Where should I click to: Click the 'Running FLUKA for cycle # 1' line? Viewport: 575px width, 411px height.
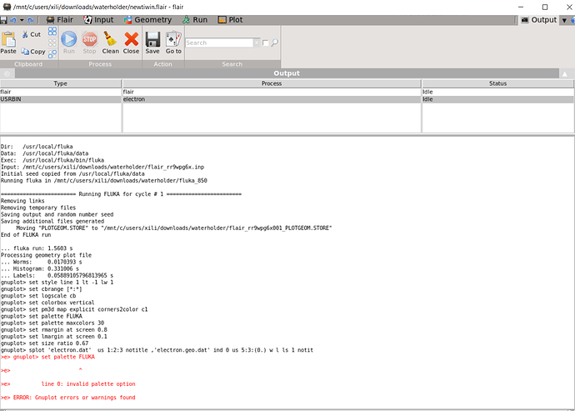pyautogui.click(x=121, y=194)
